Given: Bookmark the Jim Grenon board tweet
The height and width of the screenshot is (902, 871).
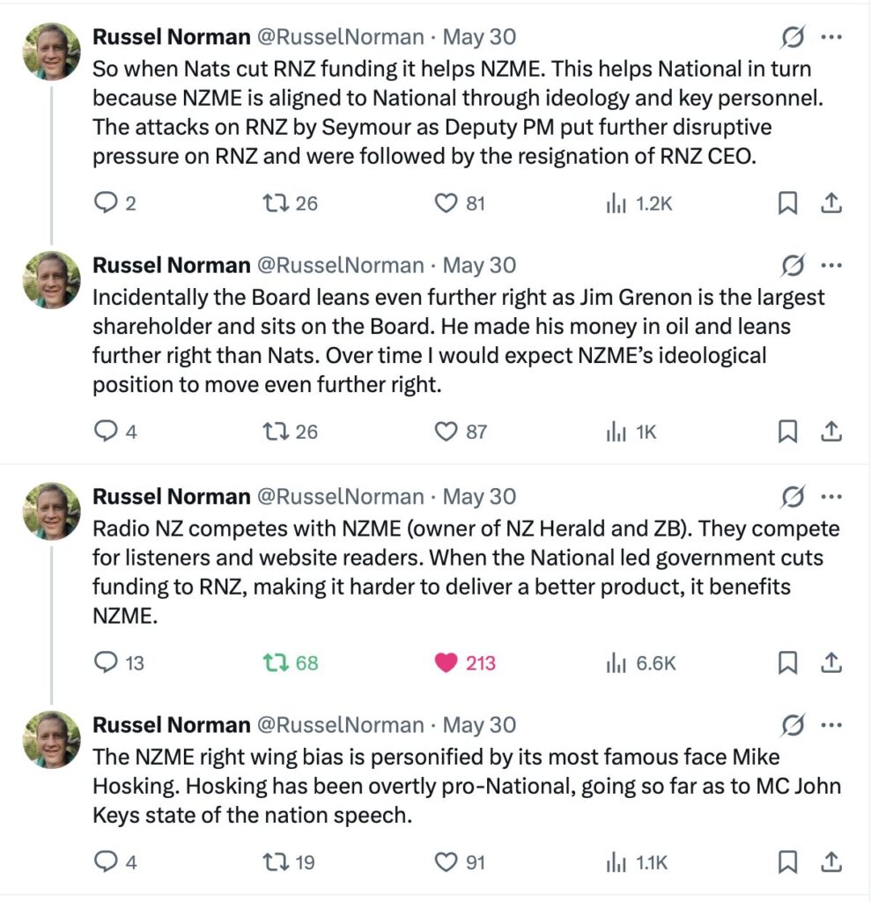Looking at the screenshot, I should (787, 432).
